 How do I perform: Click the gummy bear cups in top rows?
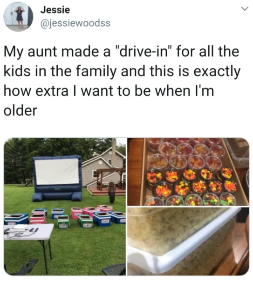(186, 154)
